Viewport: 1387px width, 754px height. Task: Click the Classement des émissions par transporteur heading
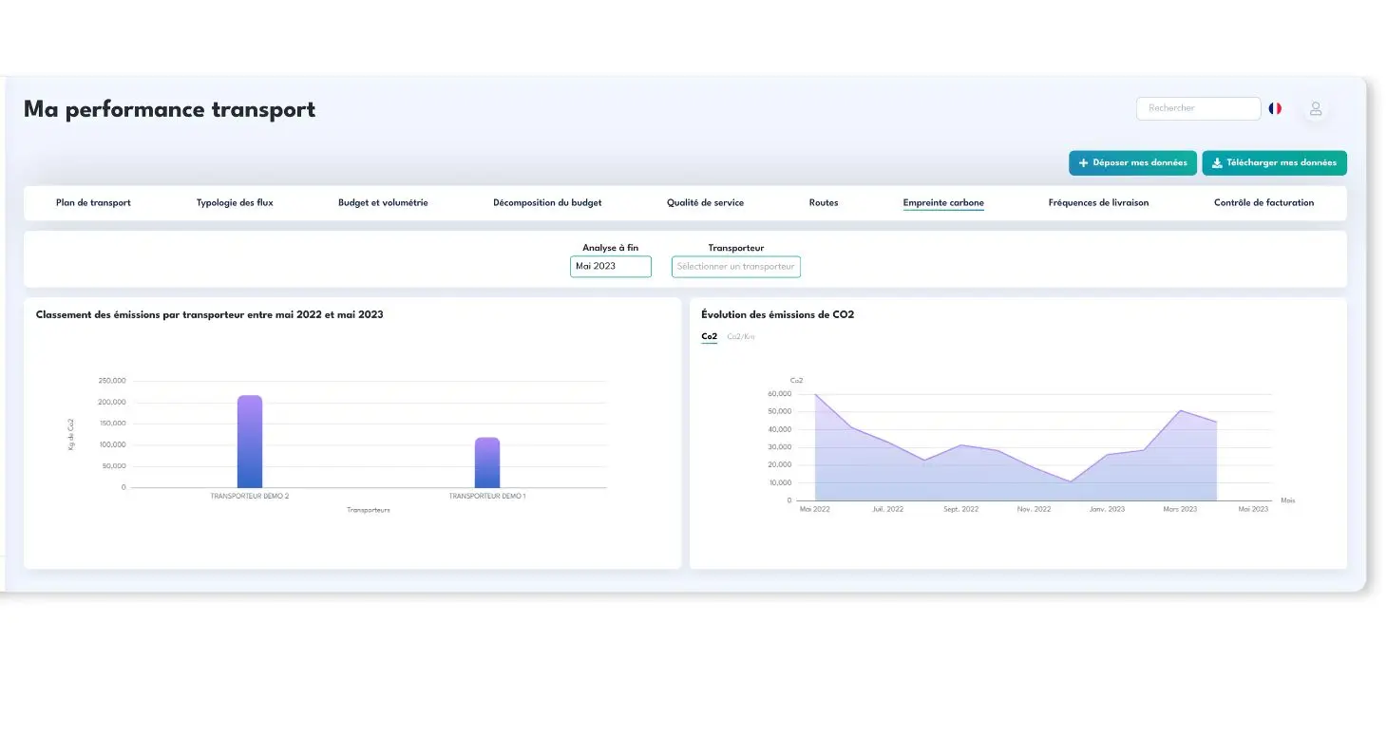coord(209,314)
